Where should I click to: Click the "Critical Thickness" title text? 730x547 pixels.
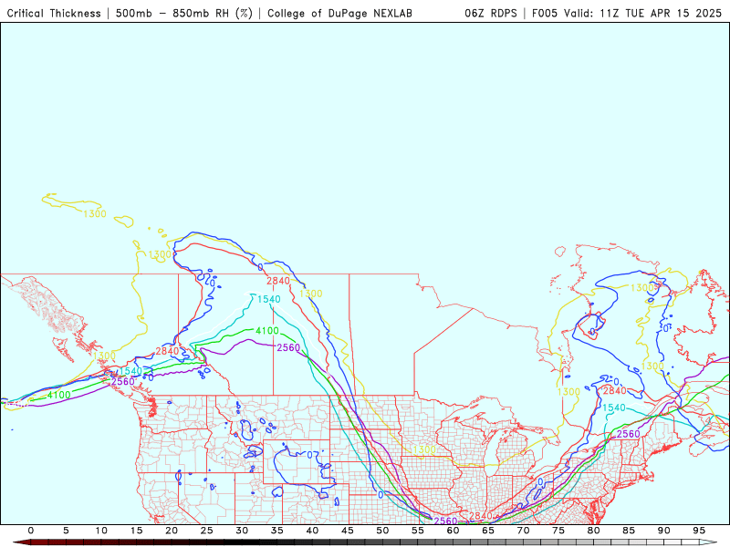[x=54, y=13]
